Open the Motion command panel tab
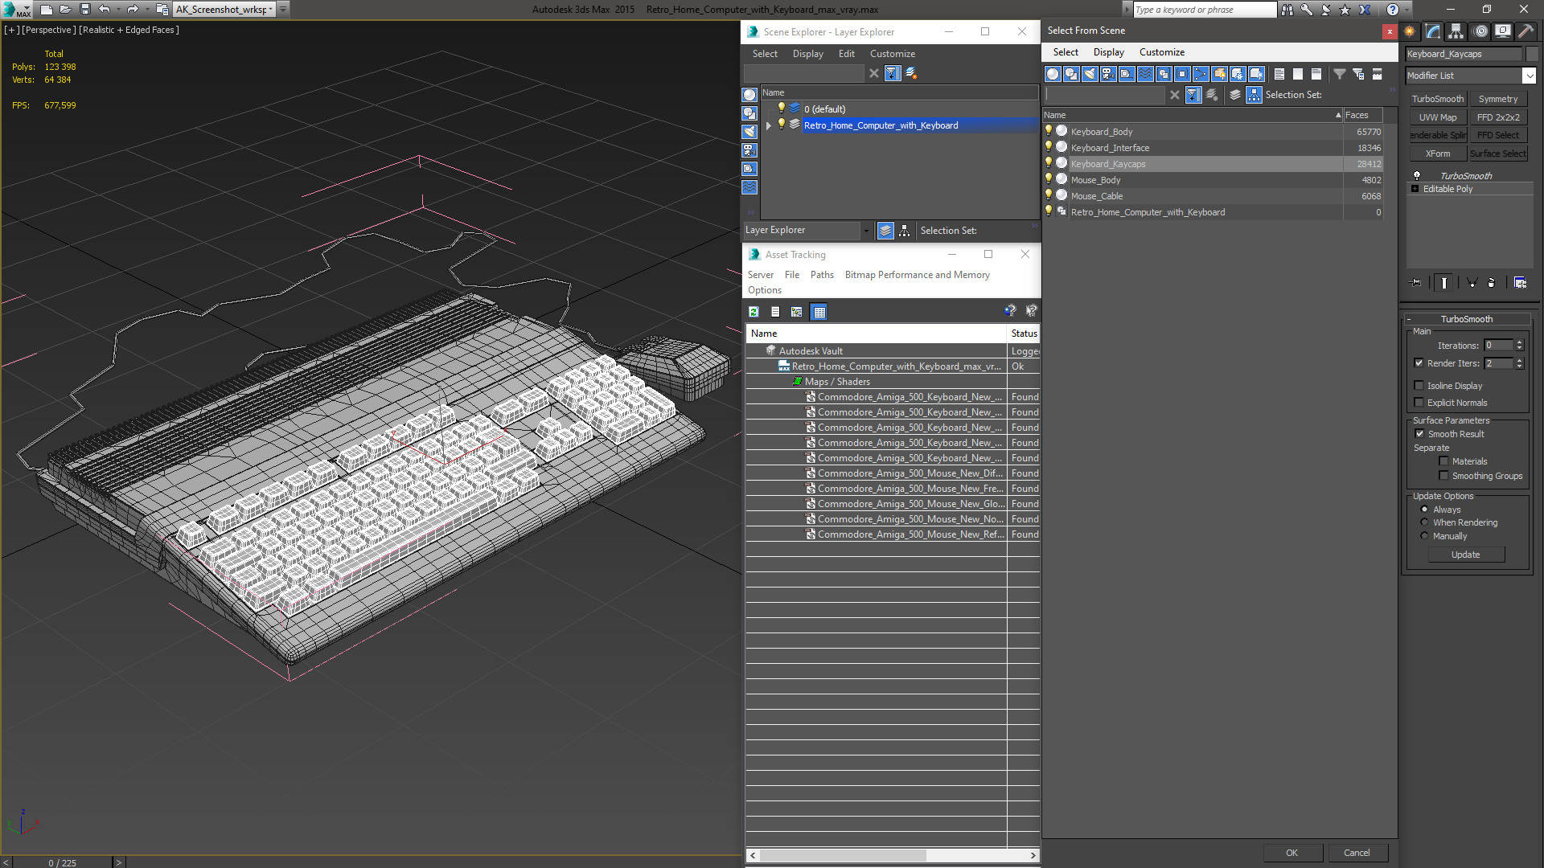The width and height of the screenshot is (1544, 868). tap(1480, 31)
